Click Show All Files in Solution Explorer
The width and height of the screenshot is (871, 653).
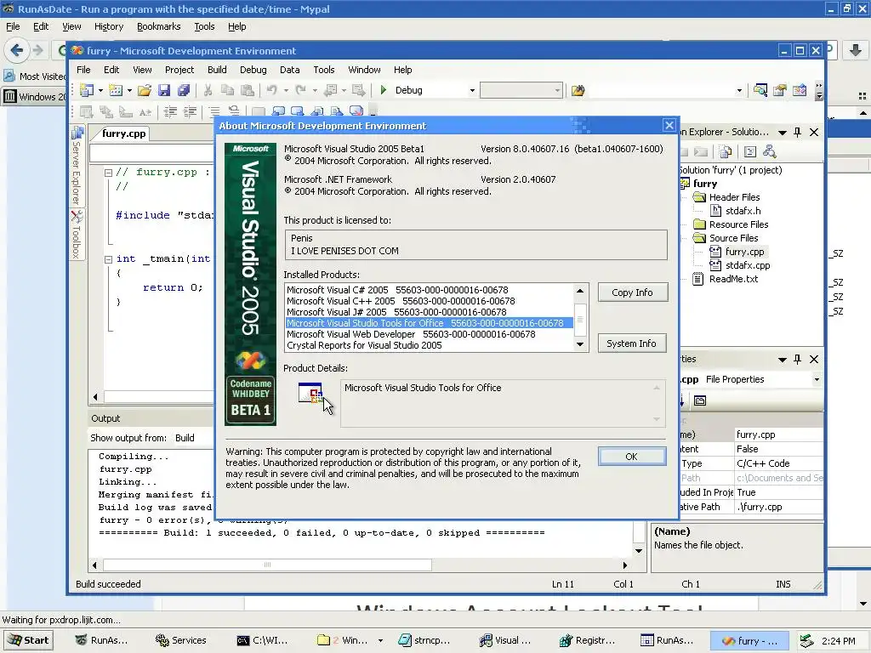pos(726,151)
